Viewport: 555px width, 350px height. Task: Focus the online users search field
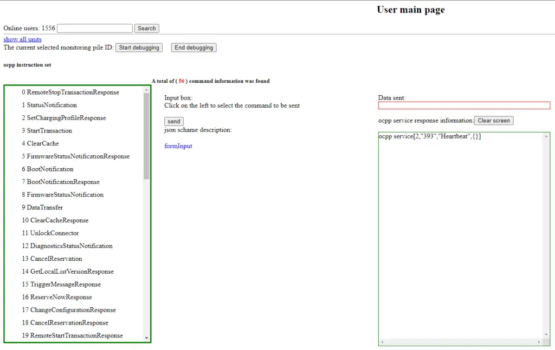pyautogui.click(x=95, y=28)
